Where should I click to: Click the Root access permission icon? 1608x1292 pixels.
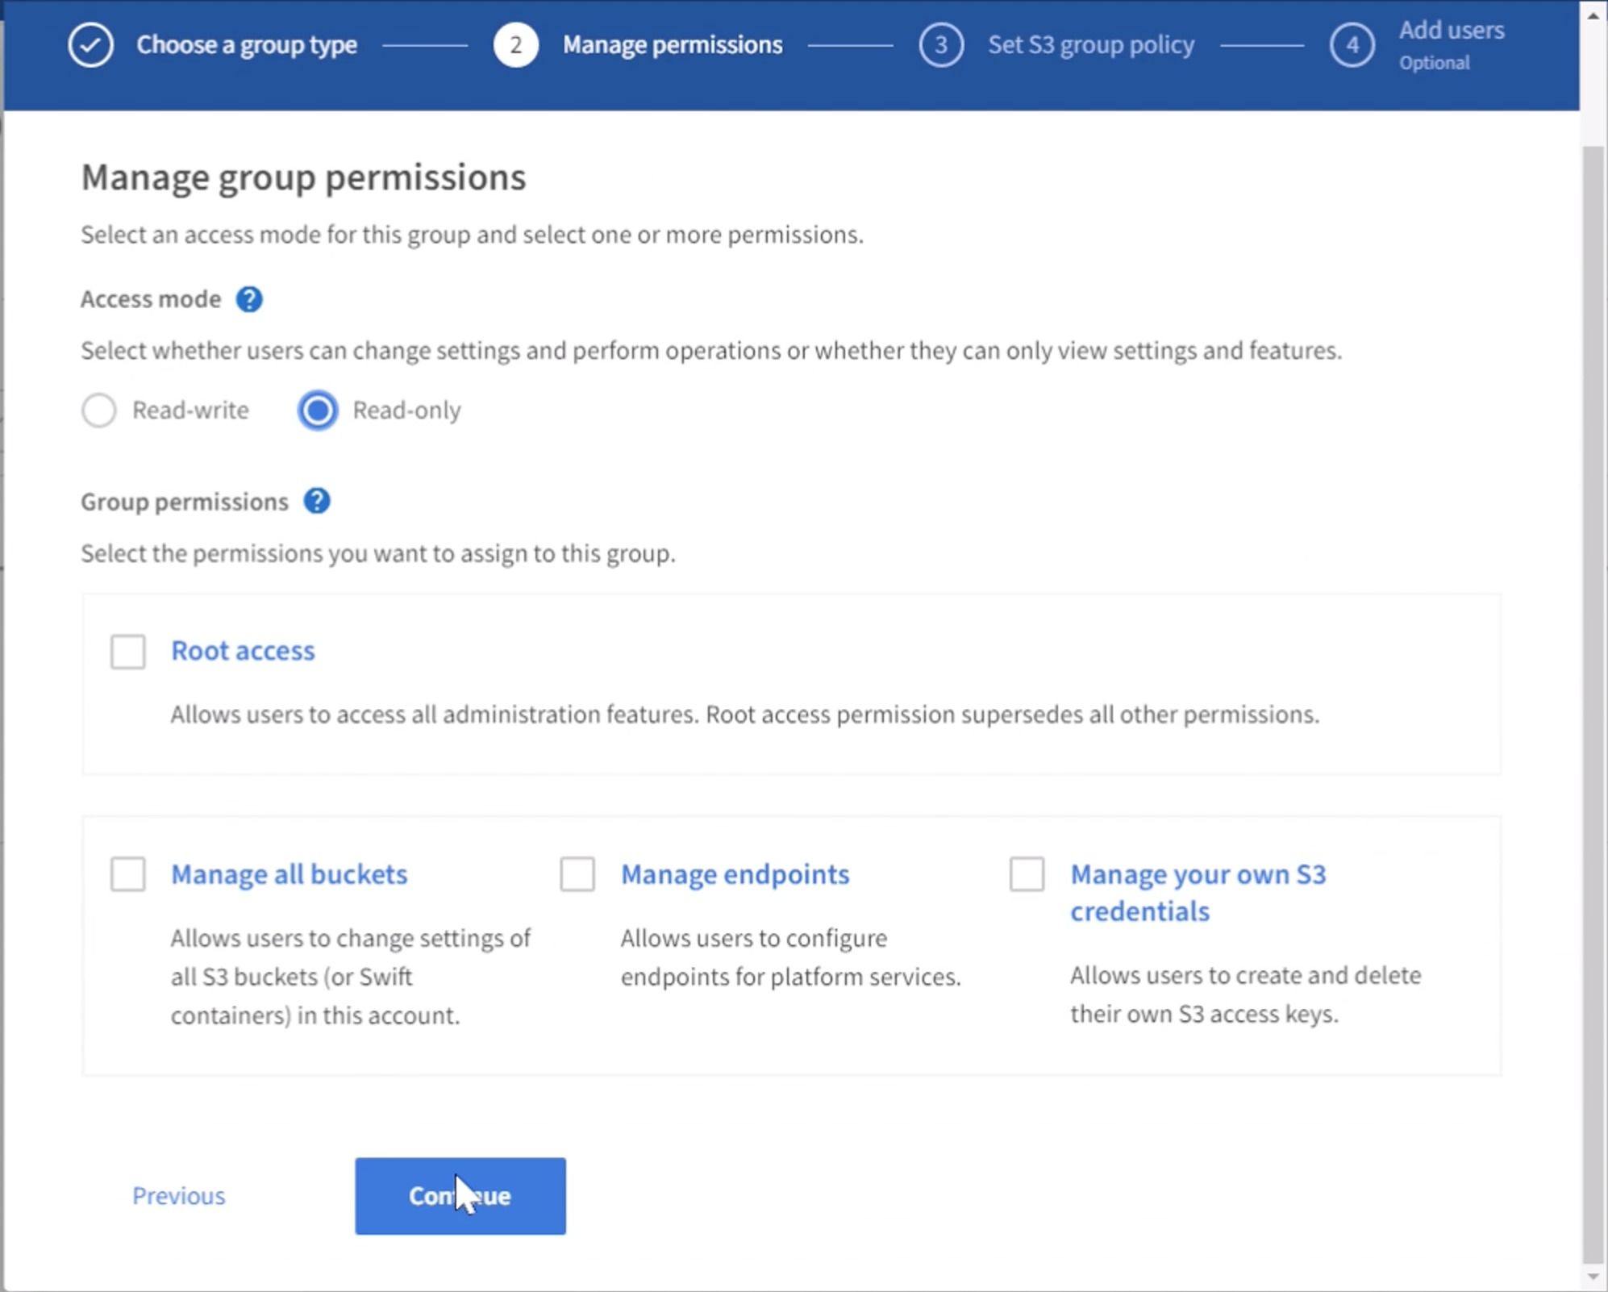[x=128, y=648]
